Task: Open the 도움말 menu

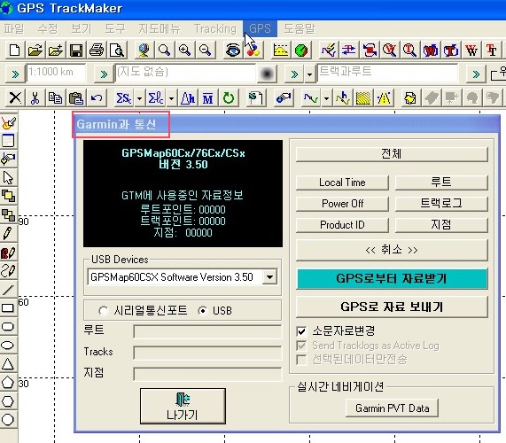Action: [x=300, y=28]
